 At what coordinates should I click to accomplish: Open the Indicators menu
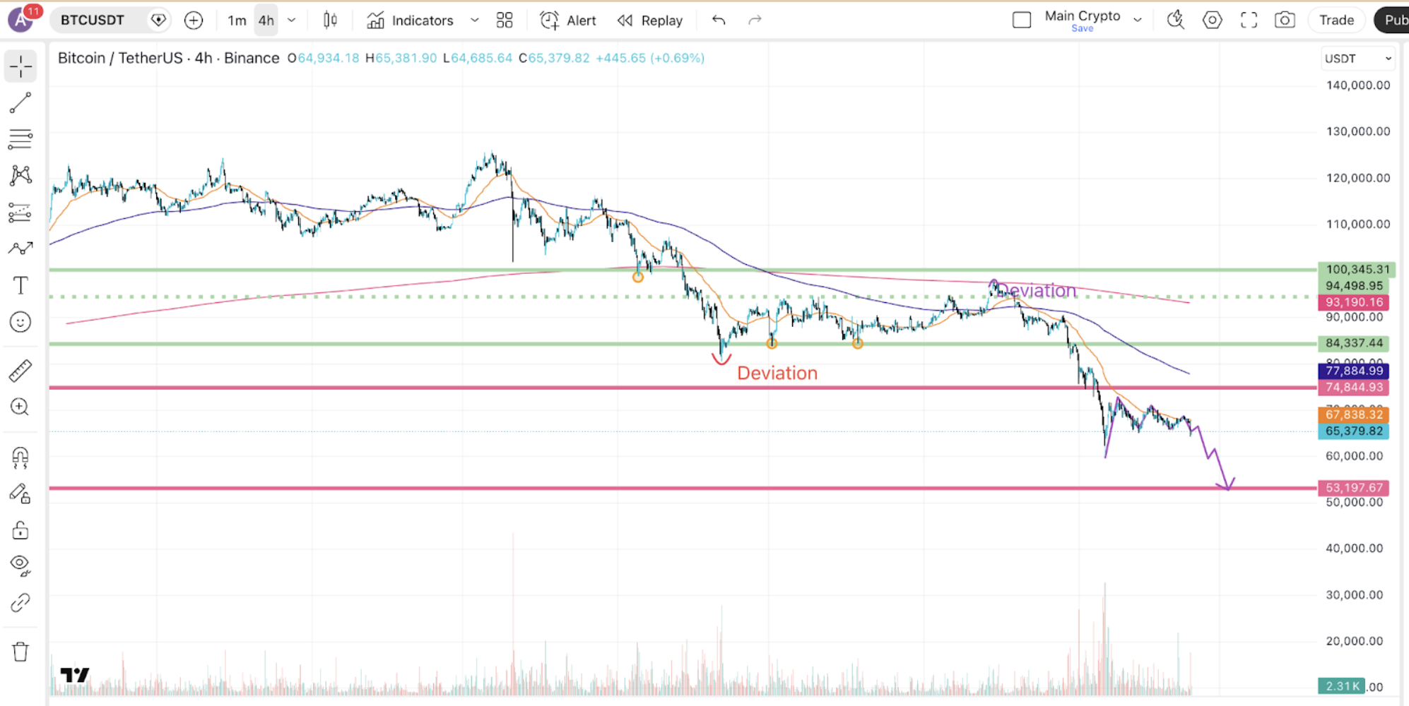point(411,20)
